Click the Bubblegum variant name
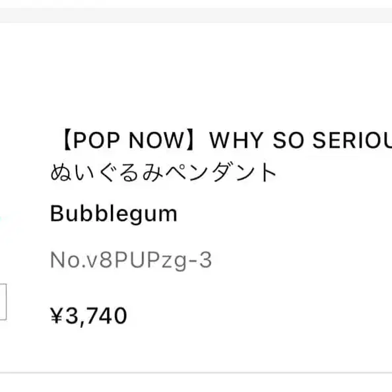The width and height of the screenshot is (392, 392). [114, 214]
